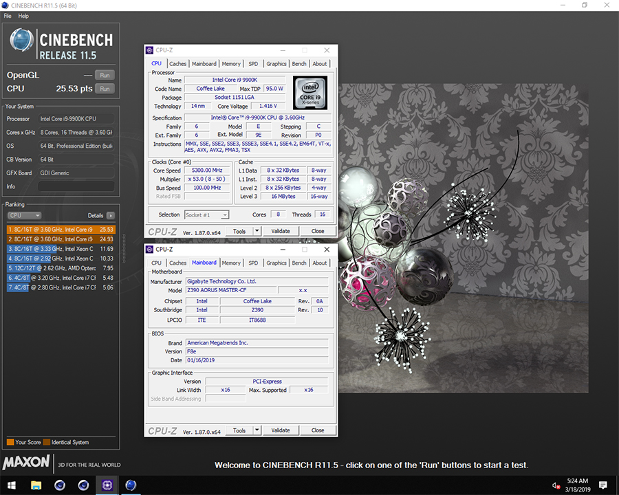Image resolution: width=619 pixels, height=495 pixels.
Task: Open the Tools dropdown arrow in the upper CPU-Z window
Action: coord(257,231)
